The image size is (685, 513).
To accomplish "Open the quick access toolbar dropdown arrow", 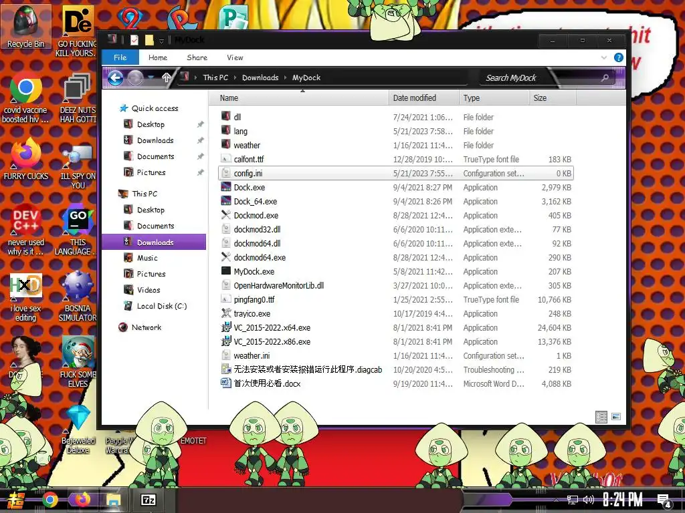I will pos(161,41).
